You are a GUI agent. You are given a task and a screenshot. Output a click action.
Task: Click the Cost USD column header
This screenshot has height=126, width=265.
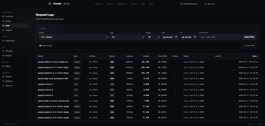click(x=163, y=56)
